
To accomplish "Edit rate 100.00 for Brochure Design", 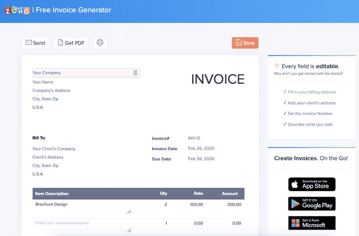I will point(196,204).
